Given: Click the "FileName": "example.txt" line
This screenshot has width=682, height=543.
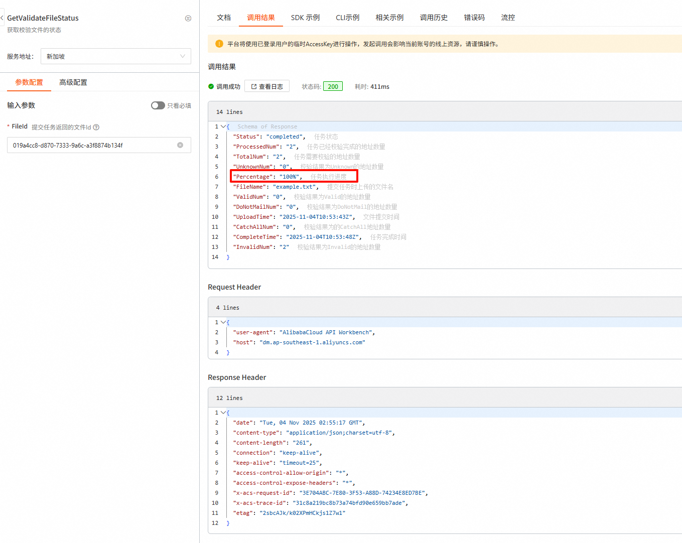Looking at the screenshot, I should coord(276,187).
